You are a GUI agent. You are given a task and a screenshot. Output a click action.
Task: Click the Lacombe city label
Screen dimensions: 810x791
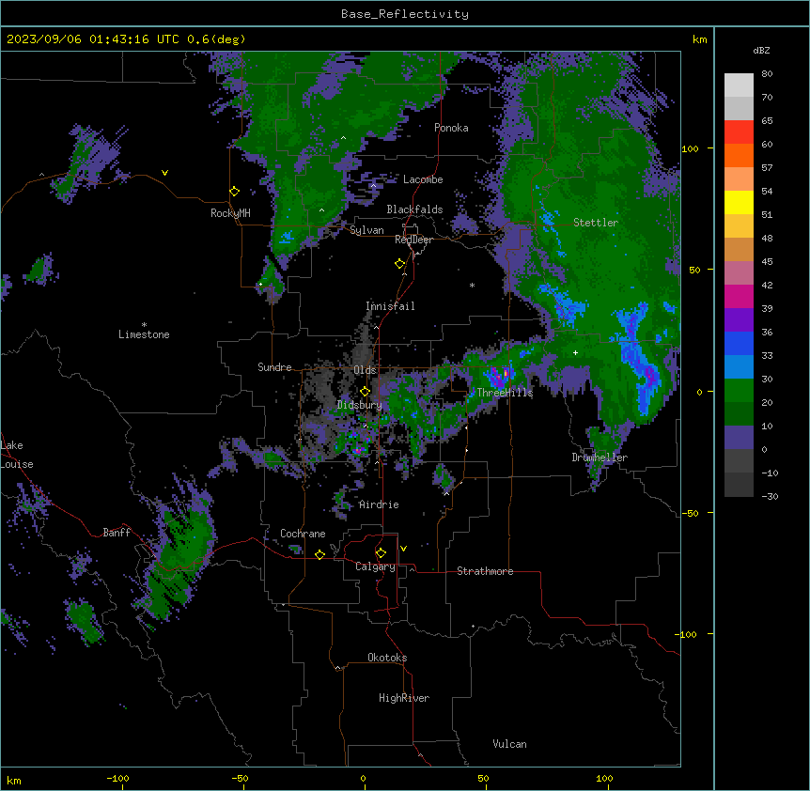click(423, 179)
